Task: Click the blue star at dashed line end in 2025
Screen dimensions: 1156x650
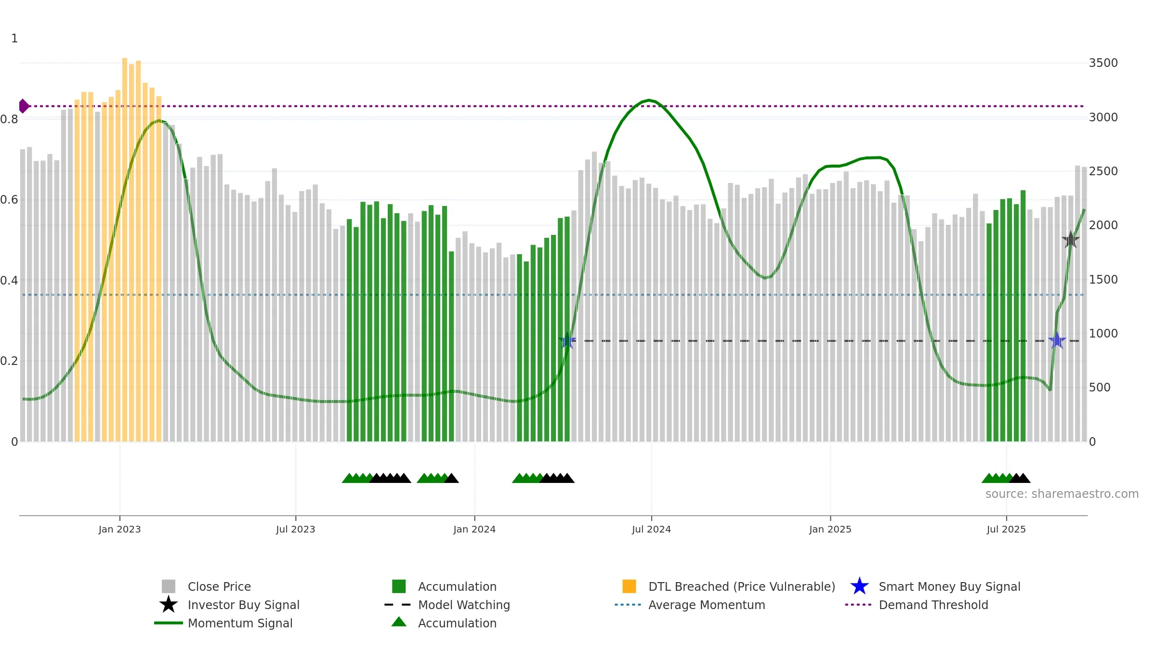Action: [1057, 340]
